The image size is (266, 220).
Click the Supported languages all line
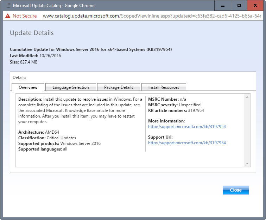tap(43, 149)
